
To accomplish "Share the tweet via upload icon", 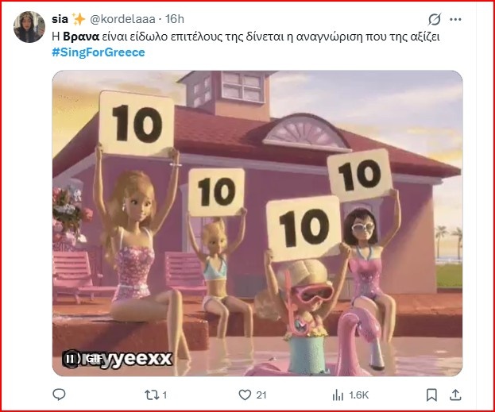I will [455, 395].
